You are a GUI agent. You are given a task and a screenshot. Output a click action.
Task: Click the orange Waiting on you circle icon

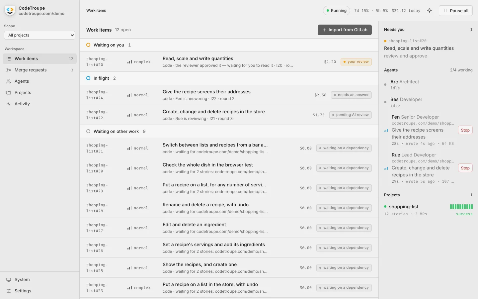(88, 45)
